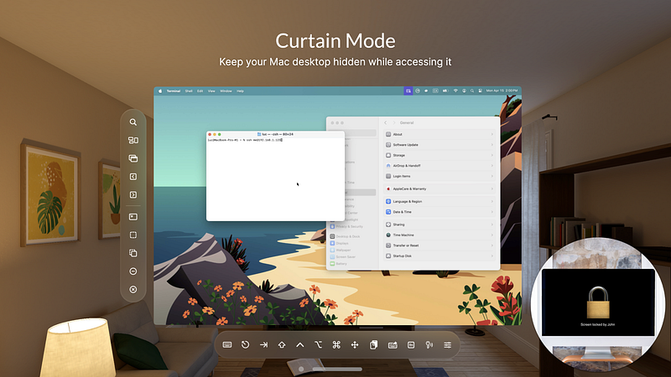Screen dimensions: 671x377
Task: Open the display arrangement icon in side toolbar
Action: click(x=133, y=140)
